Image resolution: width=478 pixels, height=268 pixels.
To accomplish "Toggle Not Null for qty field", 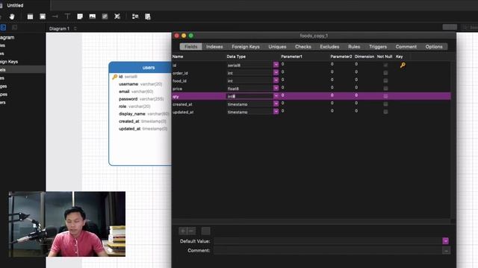I will pos(385,96).
